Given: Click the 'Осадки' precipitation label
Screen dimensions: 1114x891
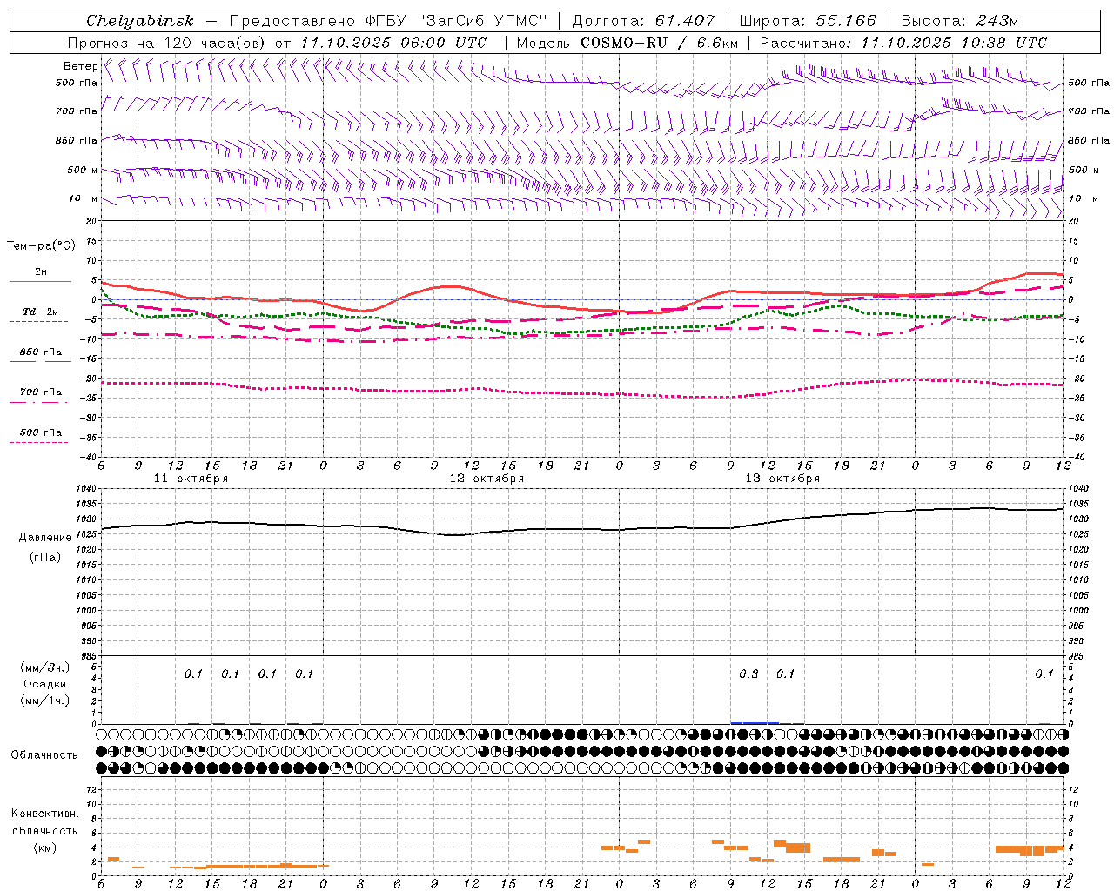Looking at the screenshot, I should (x=45, y=684).
